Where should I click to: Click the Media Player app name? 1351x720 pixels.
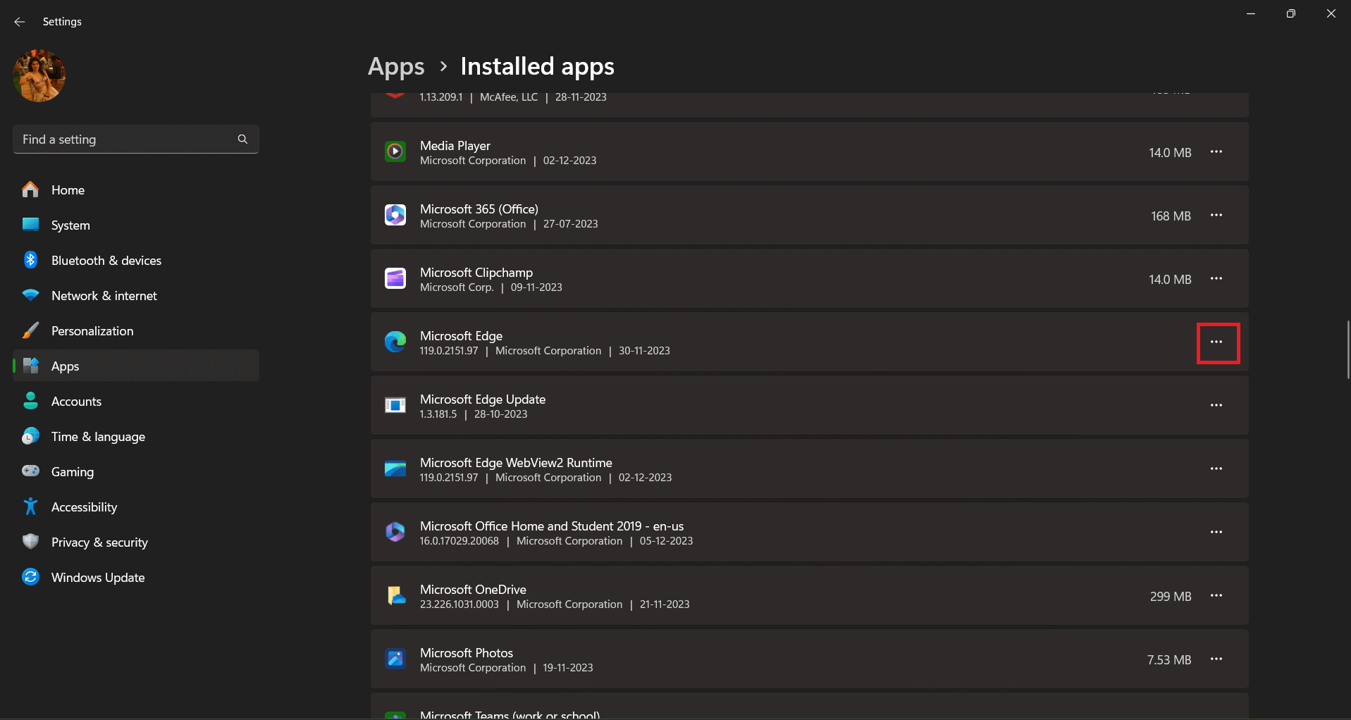tap(455, 146)
